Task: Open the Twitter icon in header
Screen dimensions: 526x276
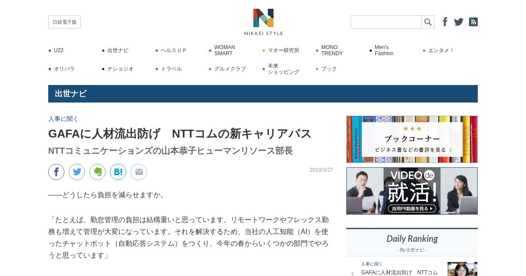Action: tap(458, 22)
